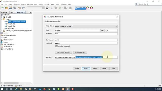Open the Debug menu
The height and width of the screenshot is (91, 162).
41,5
